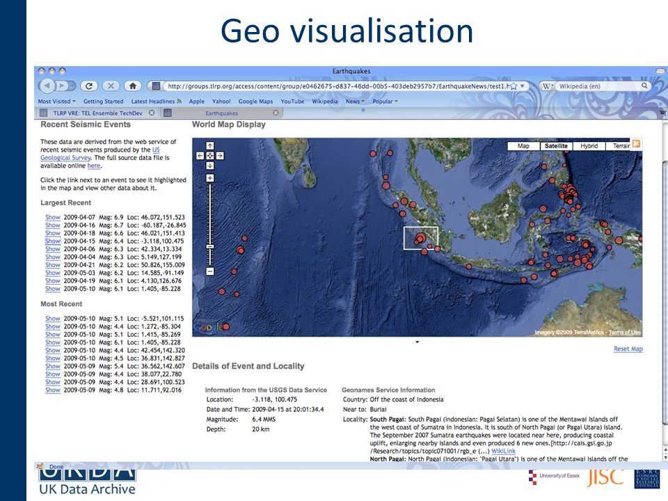Image resolution: width=668 pixels, height=501 pixels.
Task: Click the Reset Map link
Action: (x=628, y=349)
